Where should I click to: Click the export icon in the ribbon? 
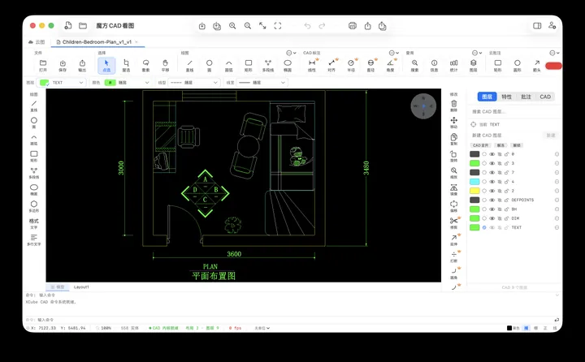click(82, 66)
